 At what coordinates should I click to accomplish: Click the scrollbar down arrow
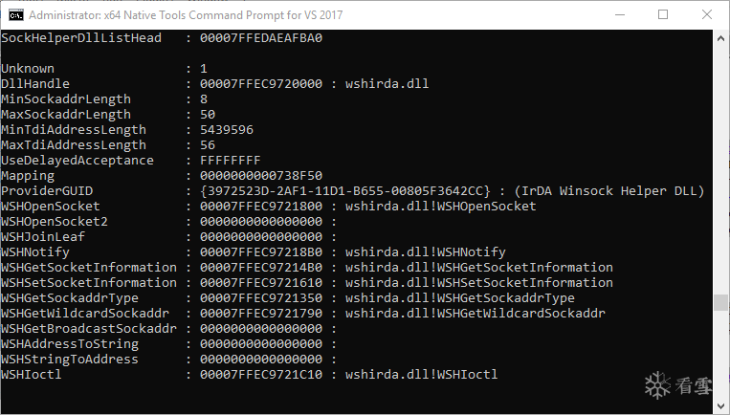[721, 407]
